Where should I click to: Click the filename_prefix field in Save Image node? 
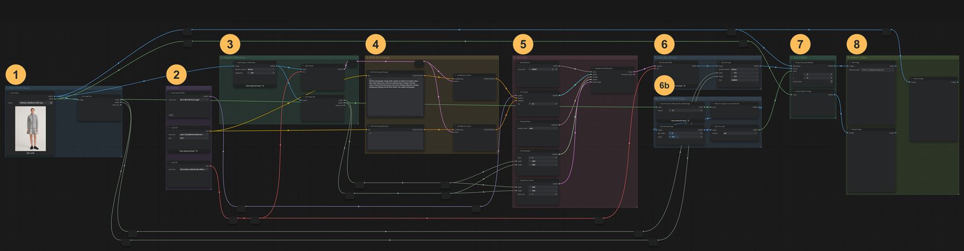tap(877, 70)
